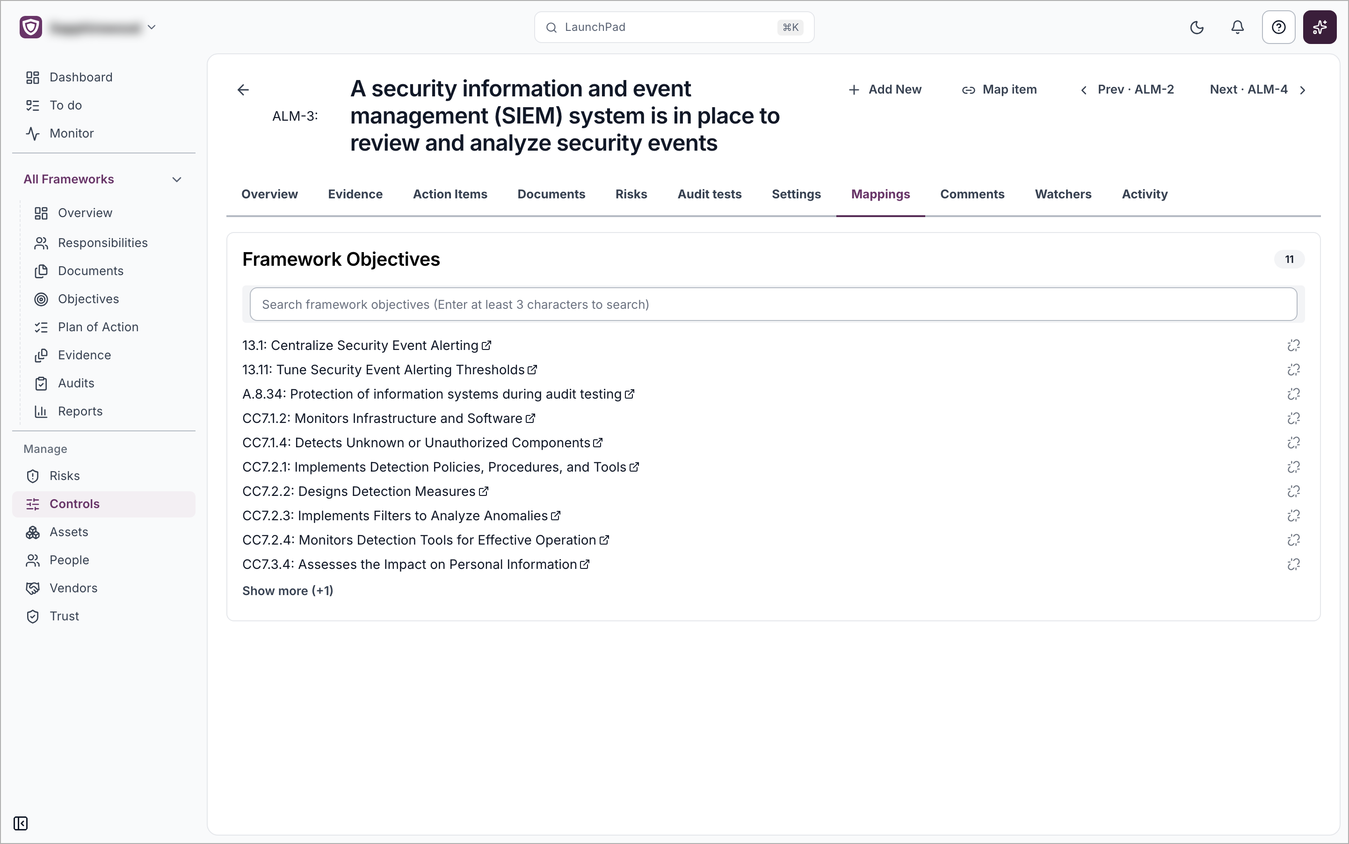Open AI sparkle assistant button
This screenshot has width=1349, height=844.
[x=1320, y=27]
